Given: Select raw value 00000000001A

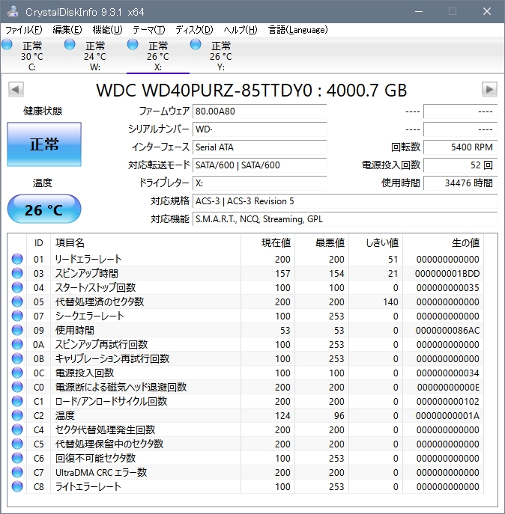Looking at the screenshot, I should (447, 416).
